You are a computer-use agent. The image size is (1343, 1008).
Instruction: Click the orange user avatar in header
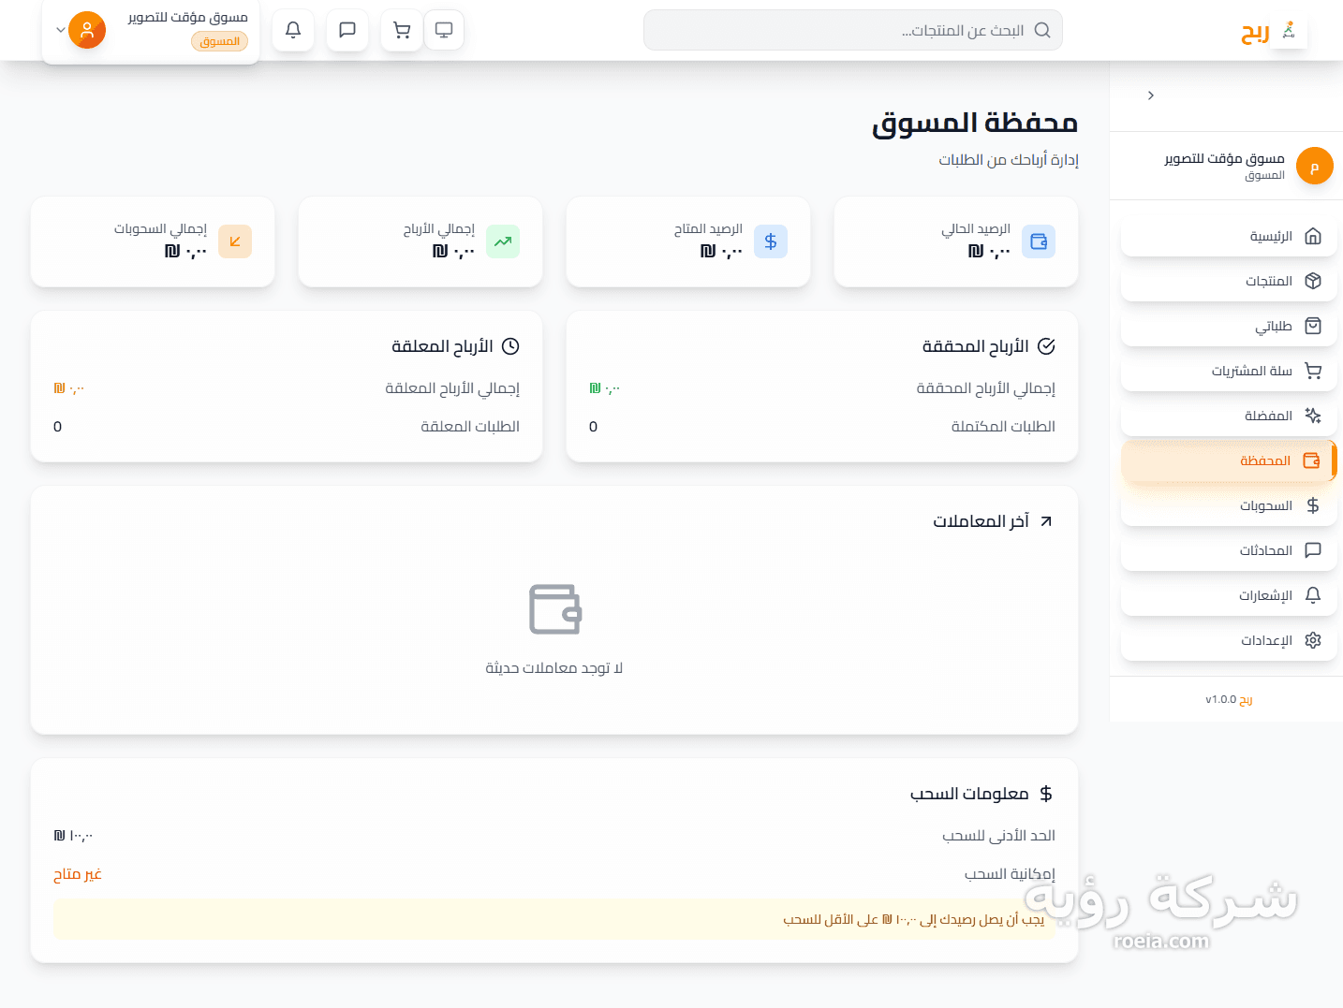(87, 30)
